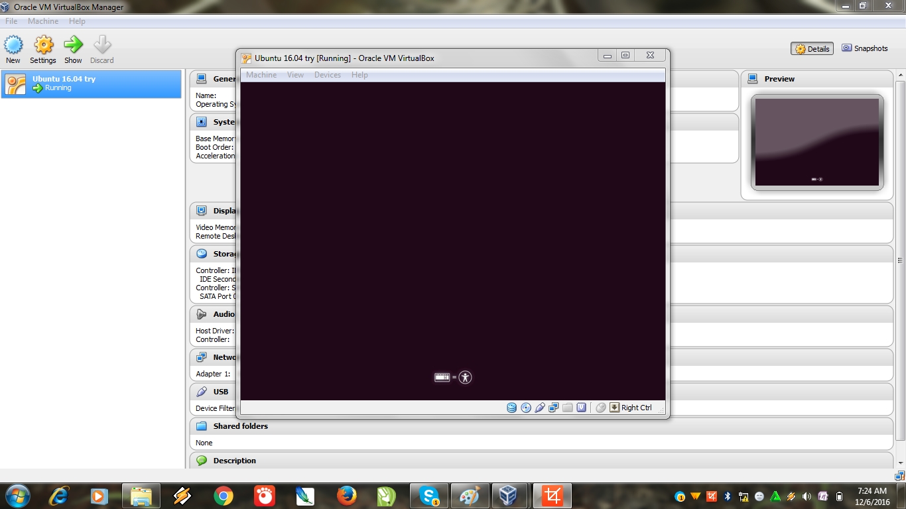Select the Ubuntu 16.04 try machine

[x=91, y=84]
